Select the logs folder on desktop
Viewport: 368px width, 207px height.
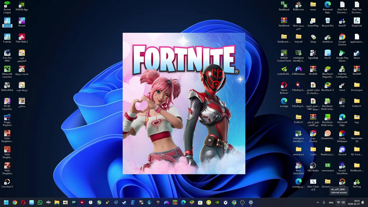[357, 119]
